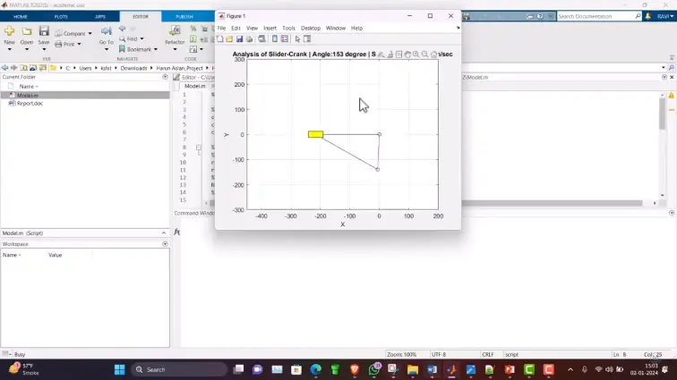Click the Find button in NAVIGATE group

(128, 38)
